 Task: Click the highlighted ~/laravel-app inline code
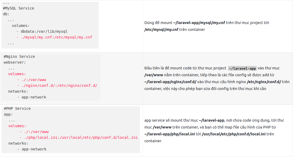242,68
